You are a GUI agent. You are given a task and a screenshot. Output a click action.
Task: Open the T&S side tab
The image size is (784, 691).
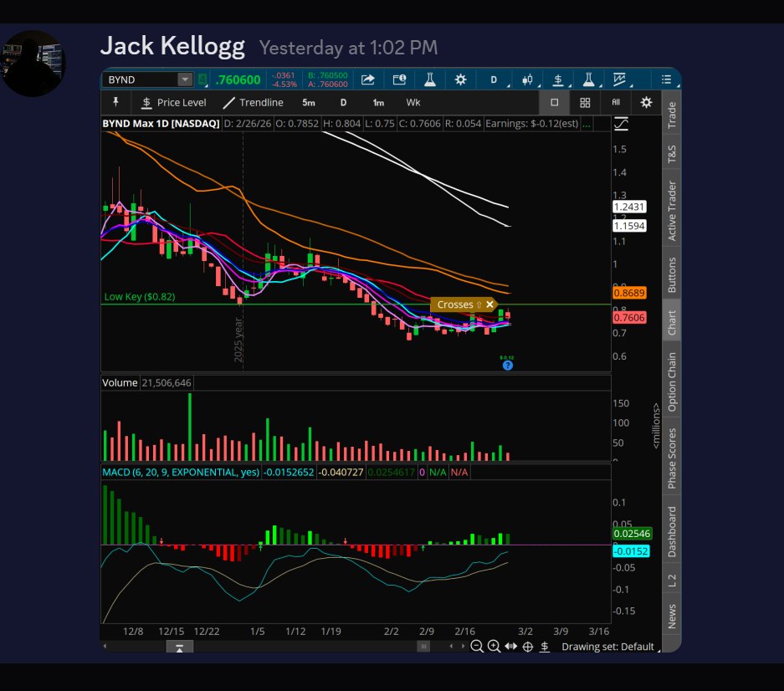click(x=672, y=154)
